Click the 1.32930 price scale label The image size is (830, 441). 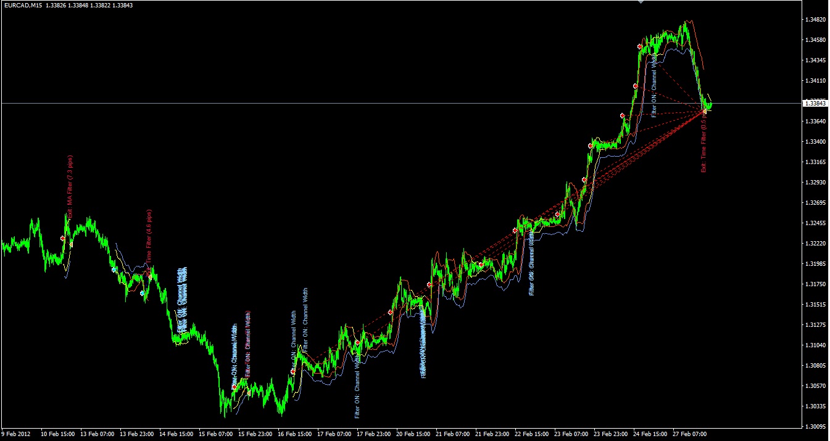pyautogui.click(x=816, y=183)
